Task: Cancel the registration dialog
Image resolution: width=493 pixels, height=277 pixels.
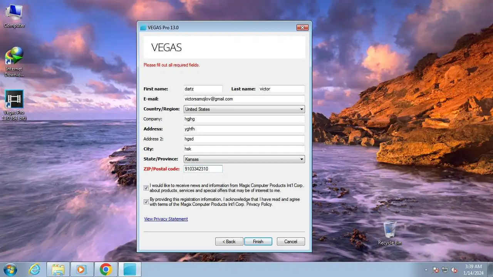Action: 291,242
